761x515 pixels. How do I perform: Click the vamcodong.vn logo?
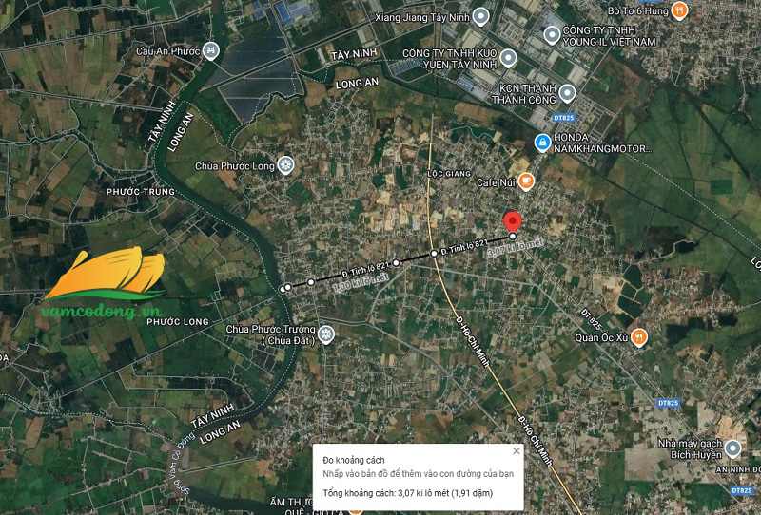point(106,283)
